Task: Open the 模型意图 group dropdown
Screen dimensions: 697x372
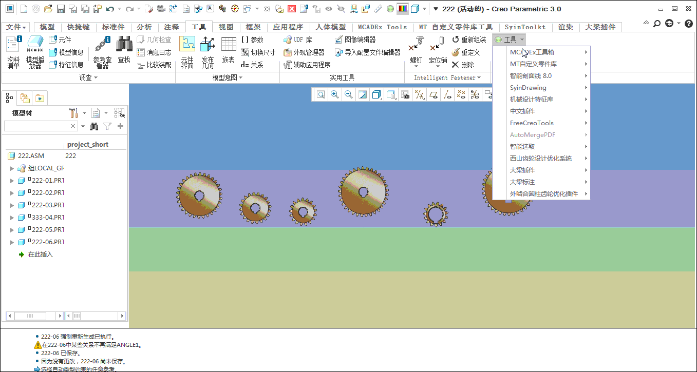Action: pyautogui.click(x=228, y=77)
